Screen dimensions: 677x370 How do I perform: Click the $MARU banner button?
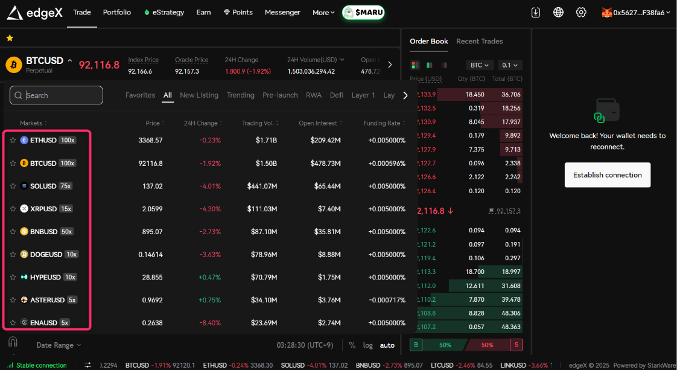click(364, 13)
